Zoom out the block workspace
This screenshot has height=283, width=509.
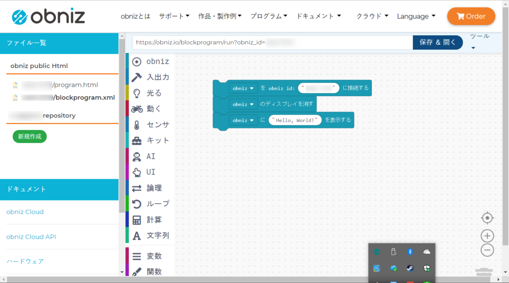pos(487,250)
